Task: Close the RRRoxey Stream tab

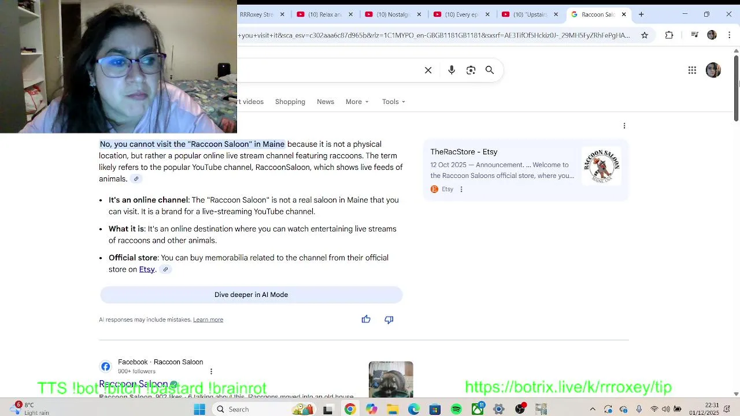Action: point(282,14)
